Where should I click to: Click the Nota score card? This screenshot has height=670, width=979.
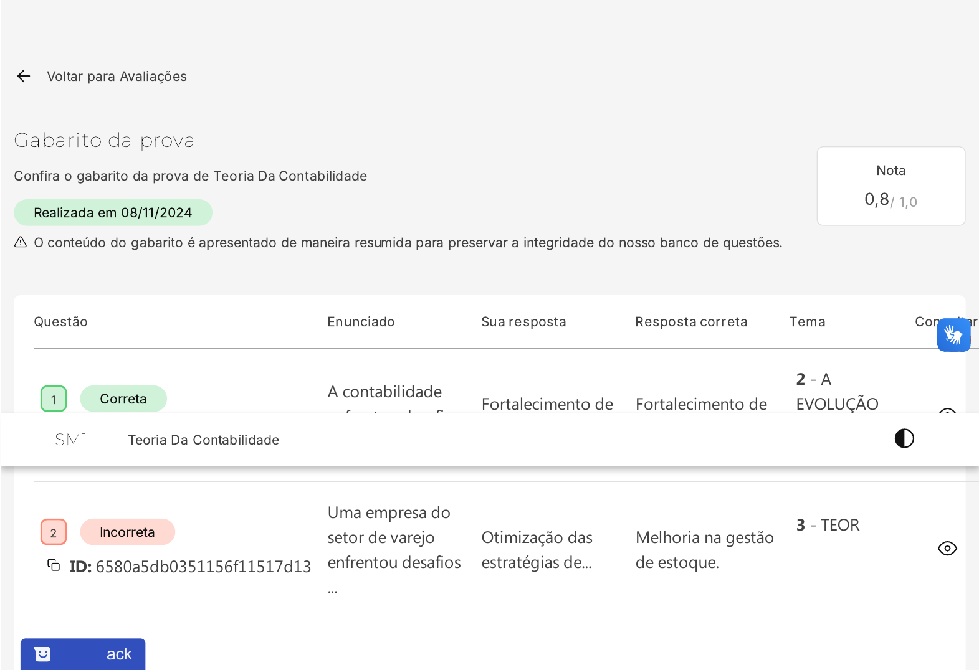point(891,186)
